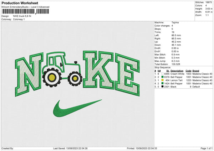The image size is (214, 151).
Task: Click the stitch count 2301
Action: (167, 87)
